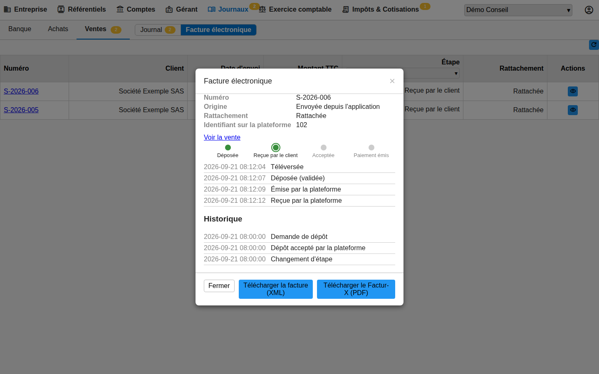Click the Historique heading
Image resolution: width=599 pixels, height=374 pixels.
pos(223,219)
